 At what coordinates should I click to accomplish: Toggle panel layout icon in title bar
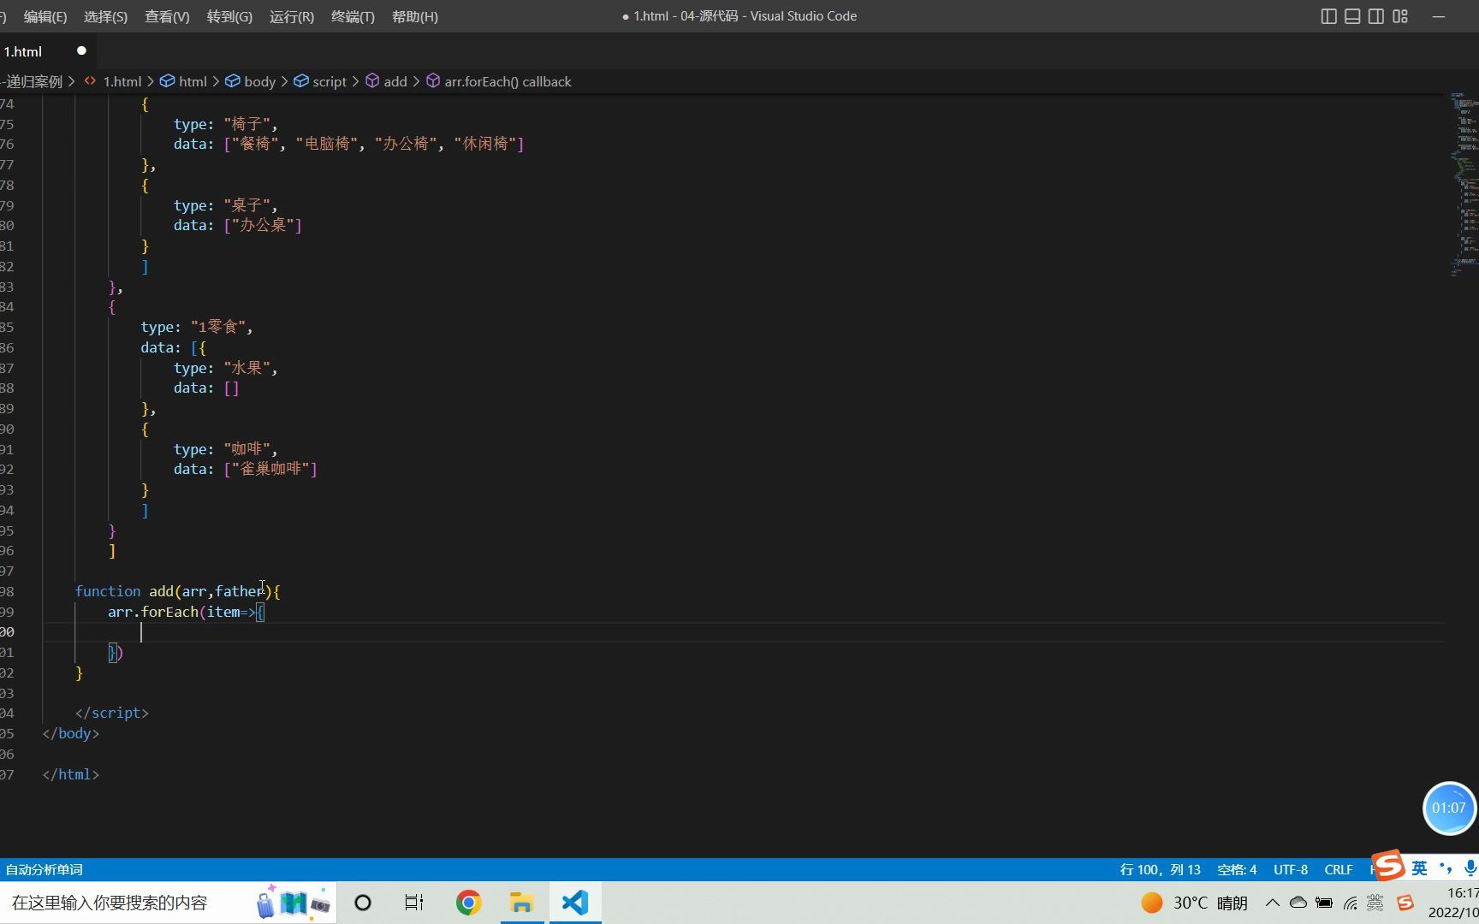[1352, 16]
